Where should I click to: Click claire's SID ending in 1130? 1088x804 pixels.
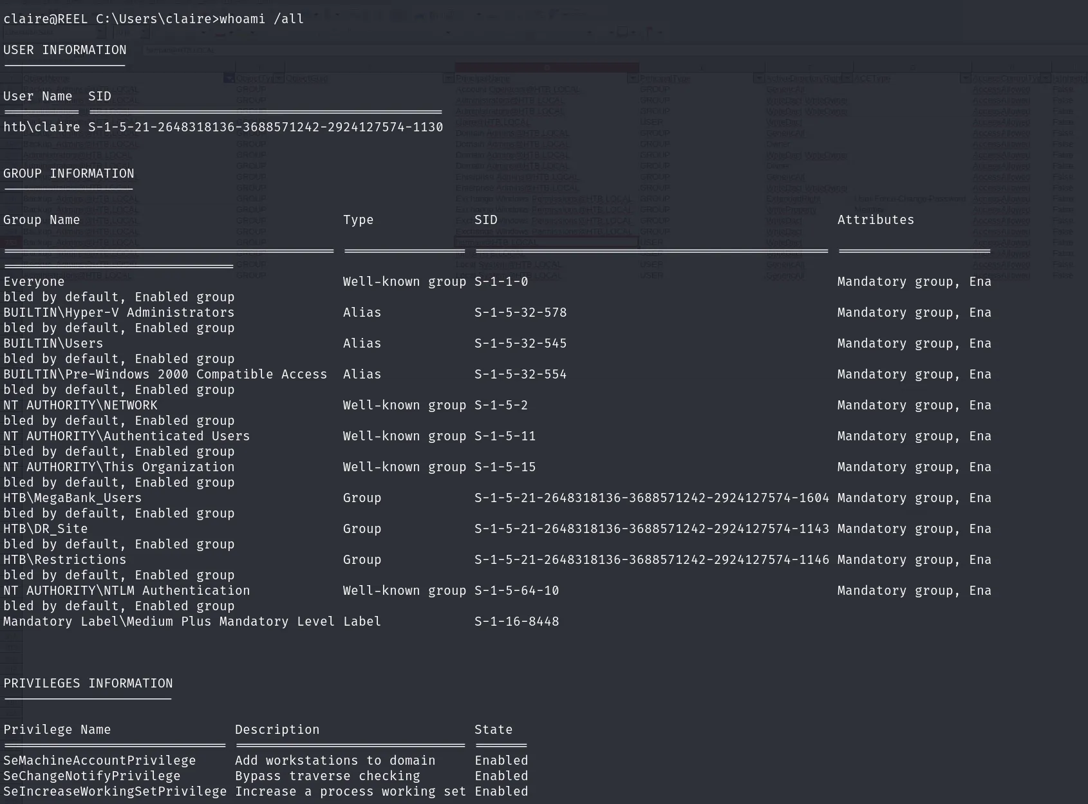click(x=265, y=127)
